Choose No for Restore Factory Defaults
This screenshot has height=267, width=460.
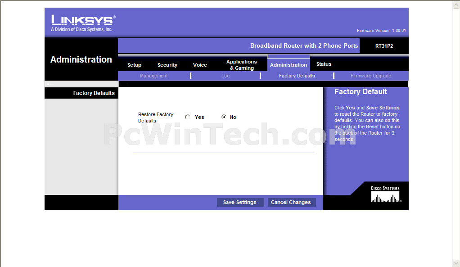point(224,117)
